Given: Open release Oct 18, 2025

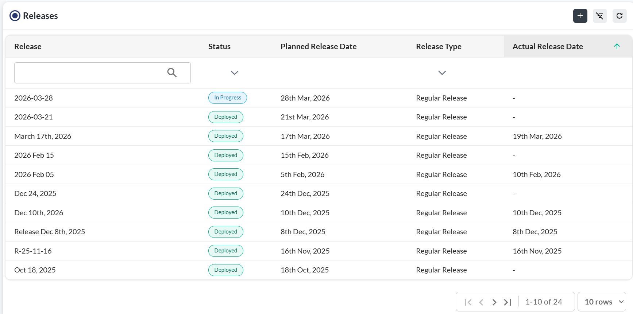Looking at the screenshot, I should (35, 270).
